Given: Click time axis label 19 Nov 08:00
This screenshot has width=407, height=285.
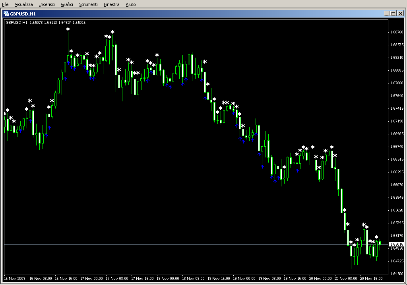Looking at the screenshot, I should click(270, 279).
